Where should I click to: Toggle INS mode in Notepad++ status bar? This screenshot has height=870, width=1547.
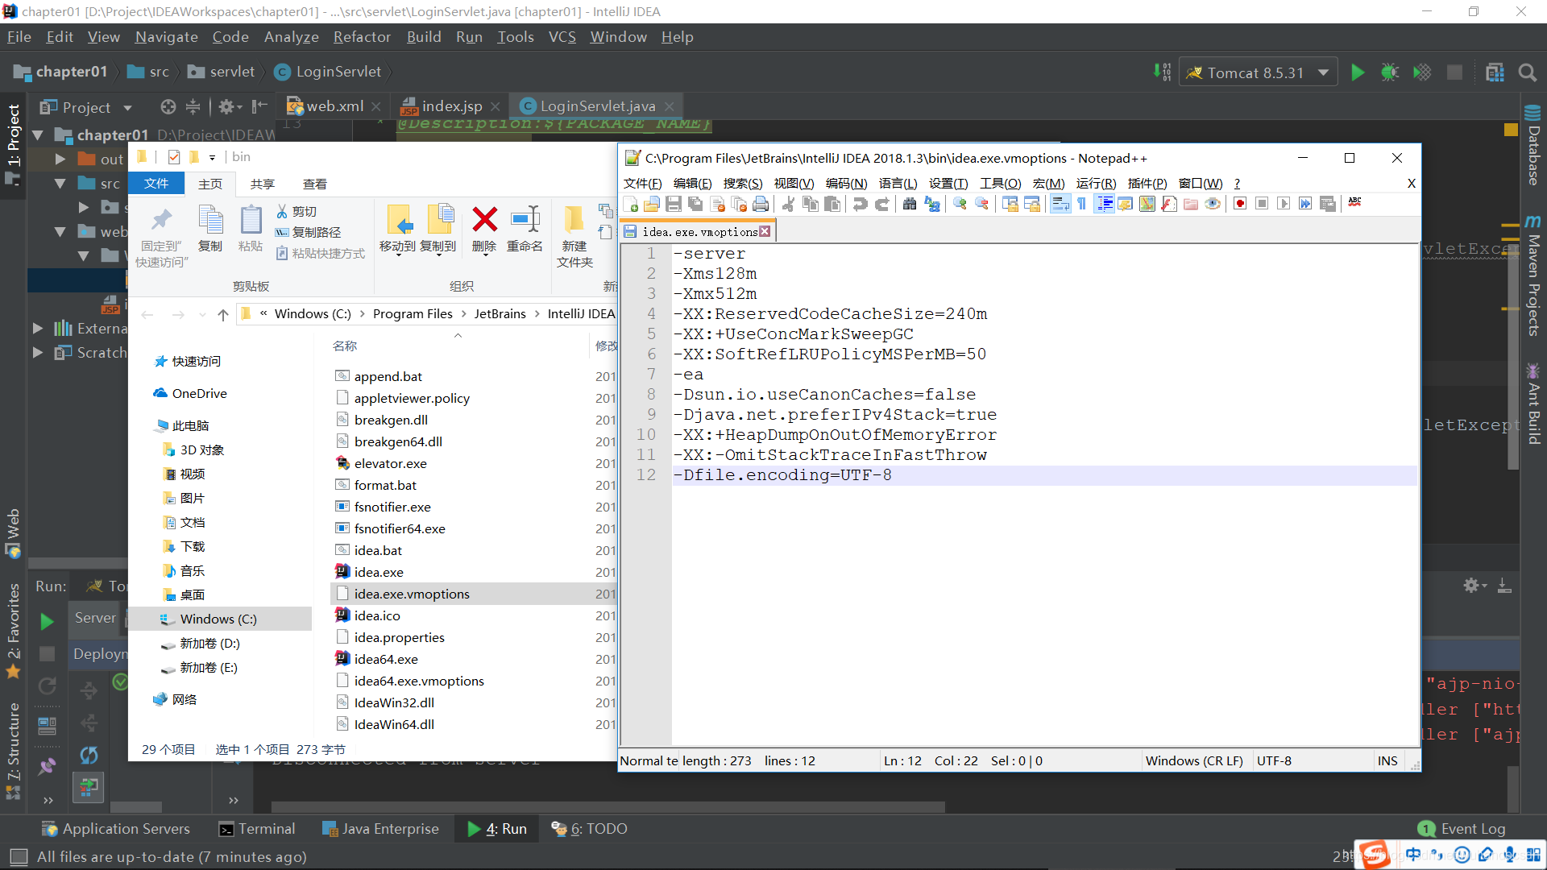click(1387, 760)
